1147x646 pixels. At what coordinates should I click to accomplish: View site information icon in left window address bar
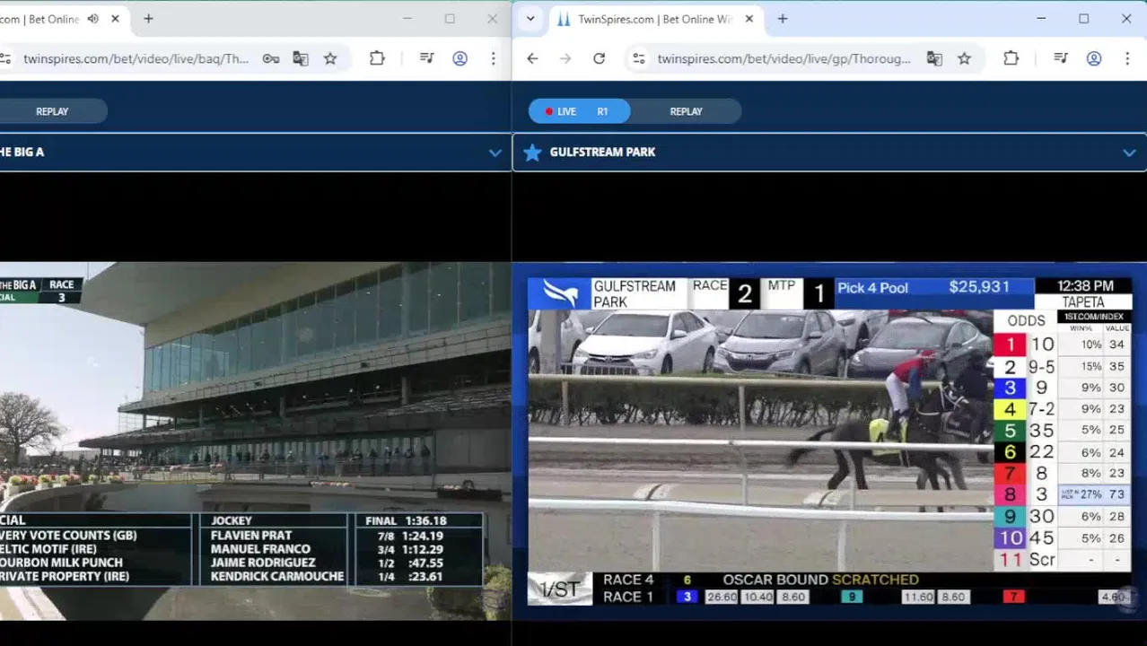pos(5,58)
